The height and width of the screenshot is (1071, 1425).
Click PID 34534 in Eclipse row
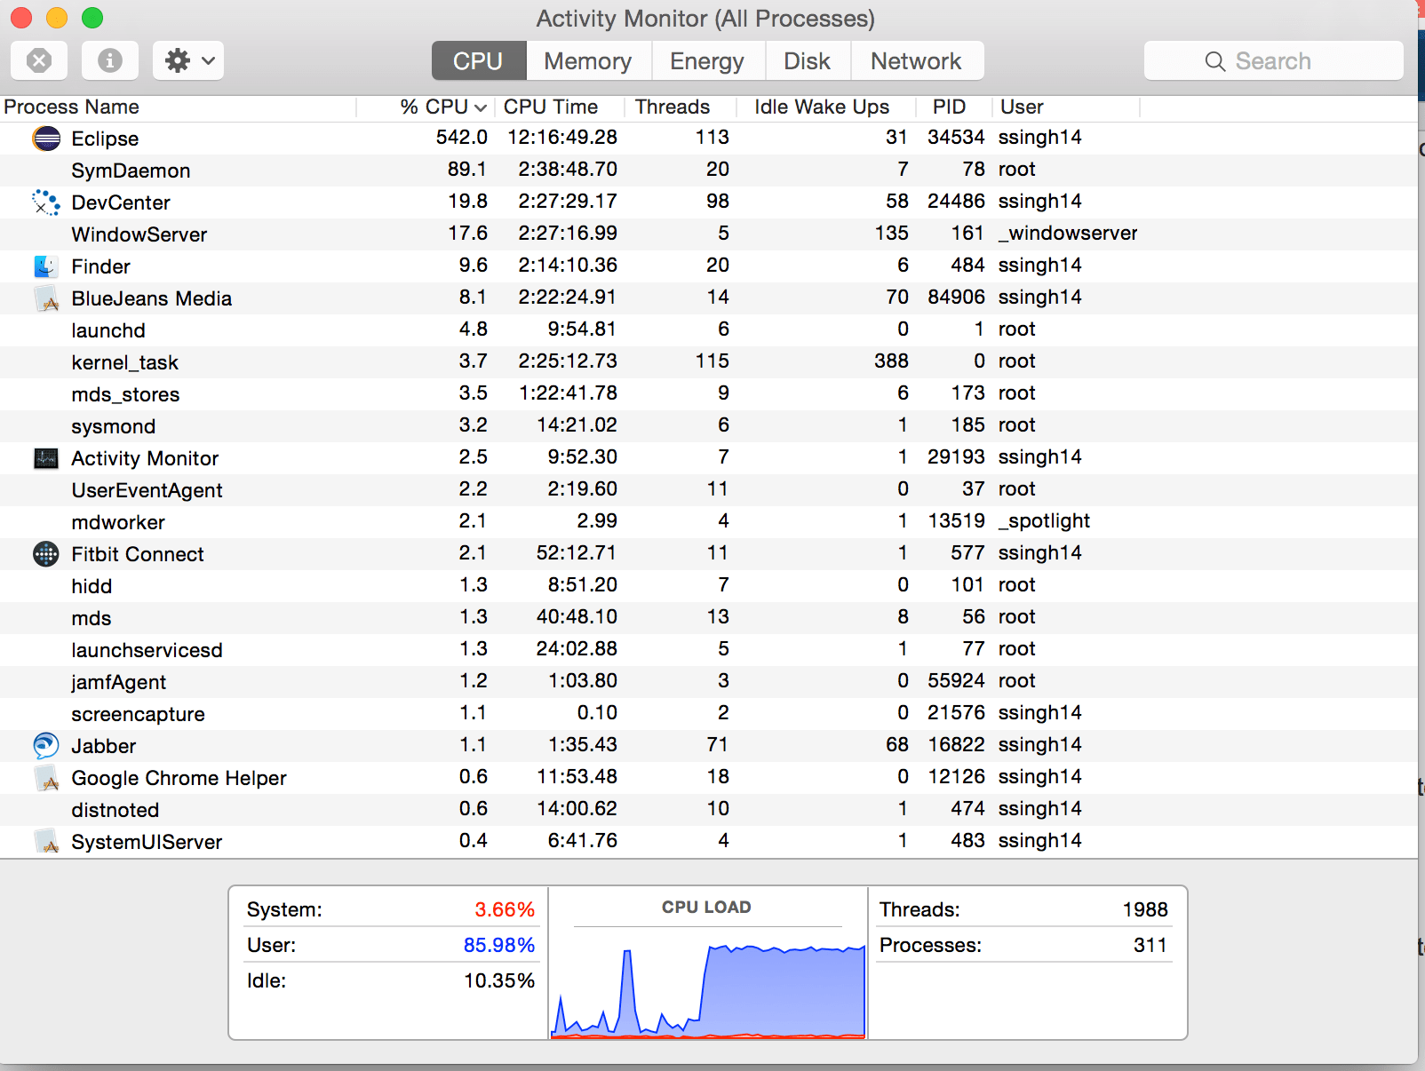[x=956, y=138]
